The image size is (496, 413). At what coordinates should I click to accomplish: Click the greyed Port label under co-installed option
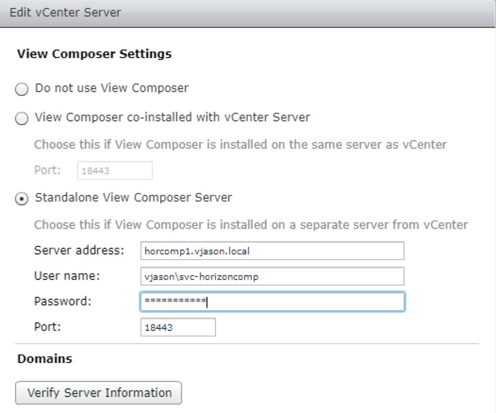[x=48, y=170]
